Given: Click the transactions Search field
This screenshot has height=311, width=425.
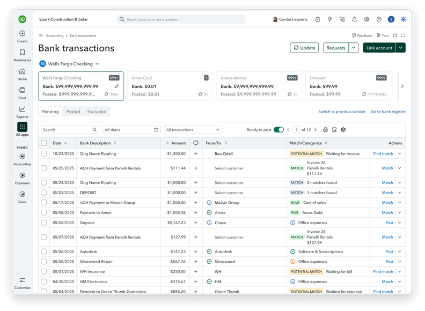Looking at the screenshot, I should (x=70, y=130).
